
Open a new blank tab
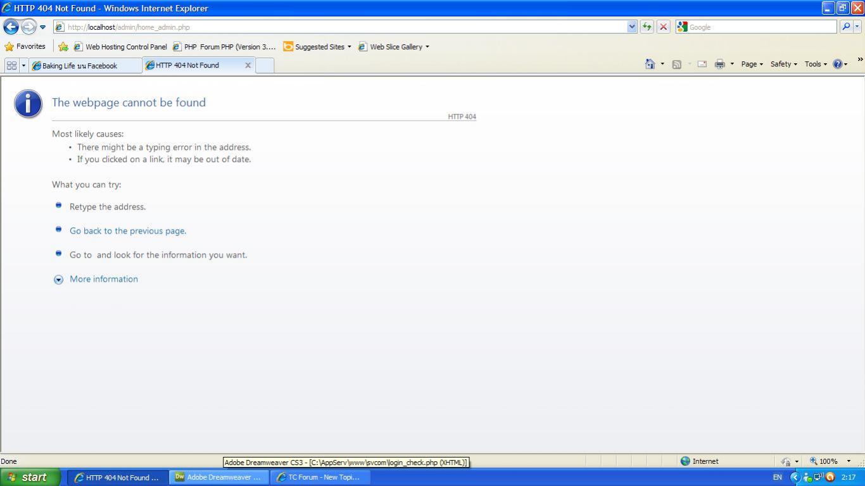(265, 66)
